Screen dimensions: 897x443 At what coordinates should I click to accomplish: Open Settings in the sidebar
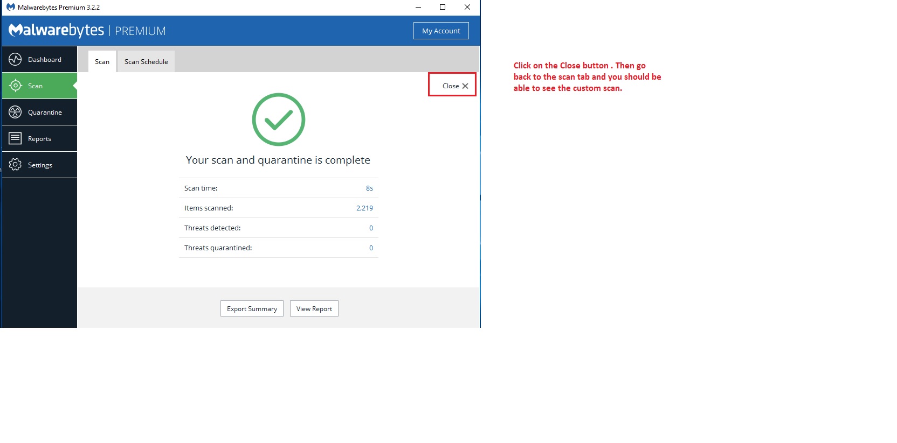[x=39, y=165]
